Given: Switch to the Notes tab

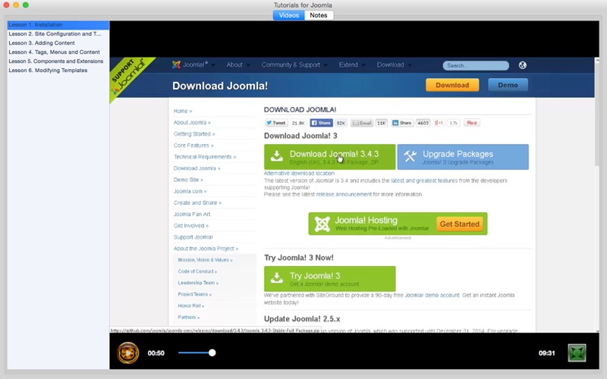Looking at the screenshot, I should tap(319, 15).
